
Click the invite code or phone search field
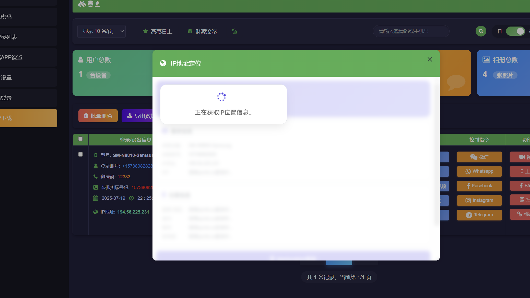pos(411,31)
